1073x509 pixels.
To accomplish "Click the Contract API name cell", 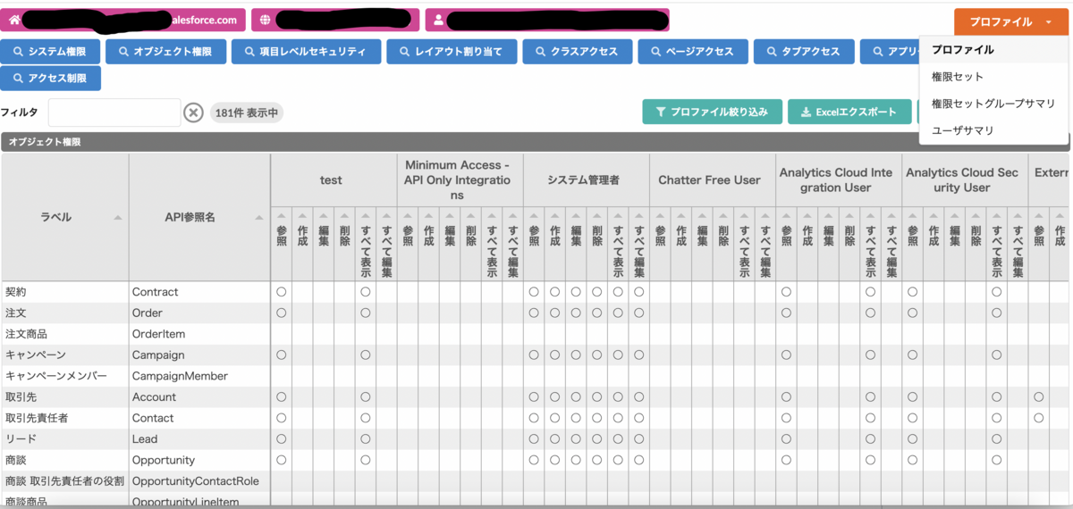I will point(199,292).
